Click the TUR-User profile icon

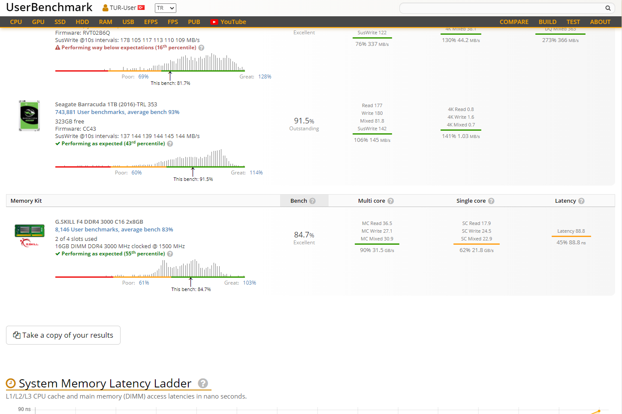click(105, 8)
